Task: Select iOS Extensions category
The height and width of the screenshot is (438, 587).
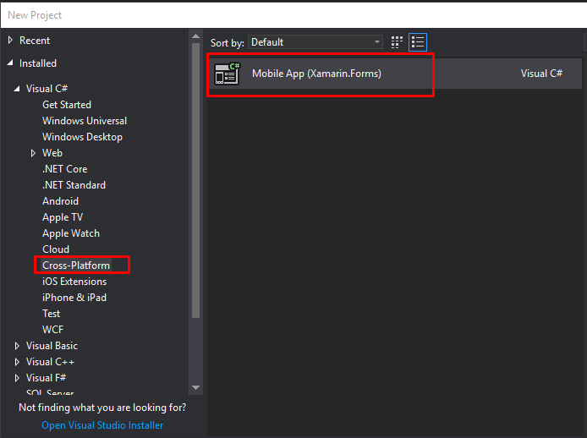Action: click(x=74, y=282)
